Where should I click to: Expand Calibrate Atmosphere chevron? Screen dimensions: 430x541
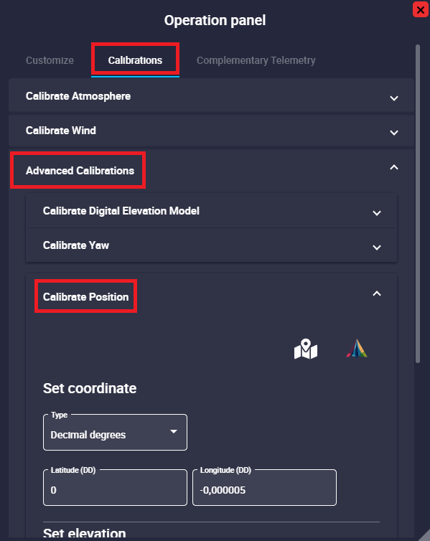click(x=394, y=98)
